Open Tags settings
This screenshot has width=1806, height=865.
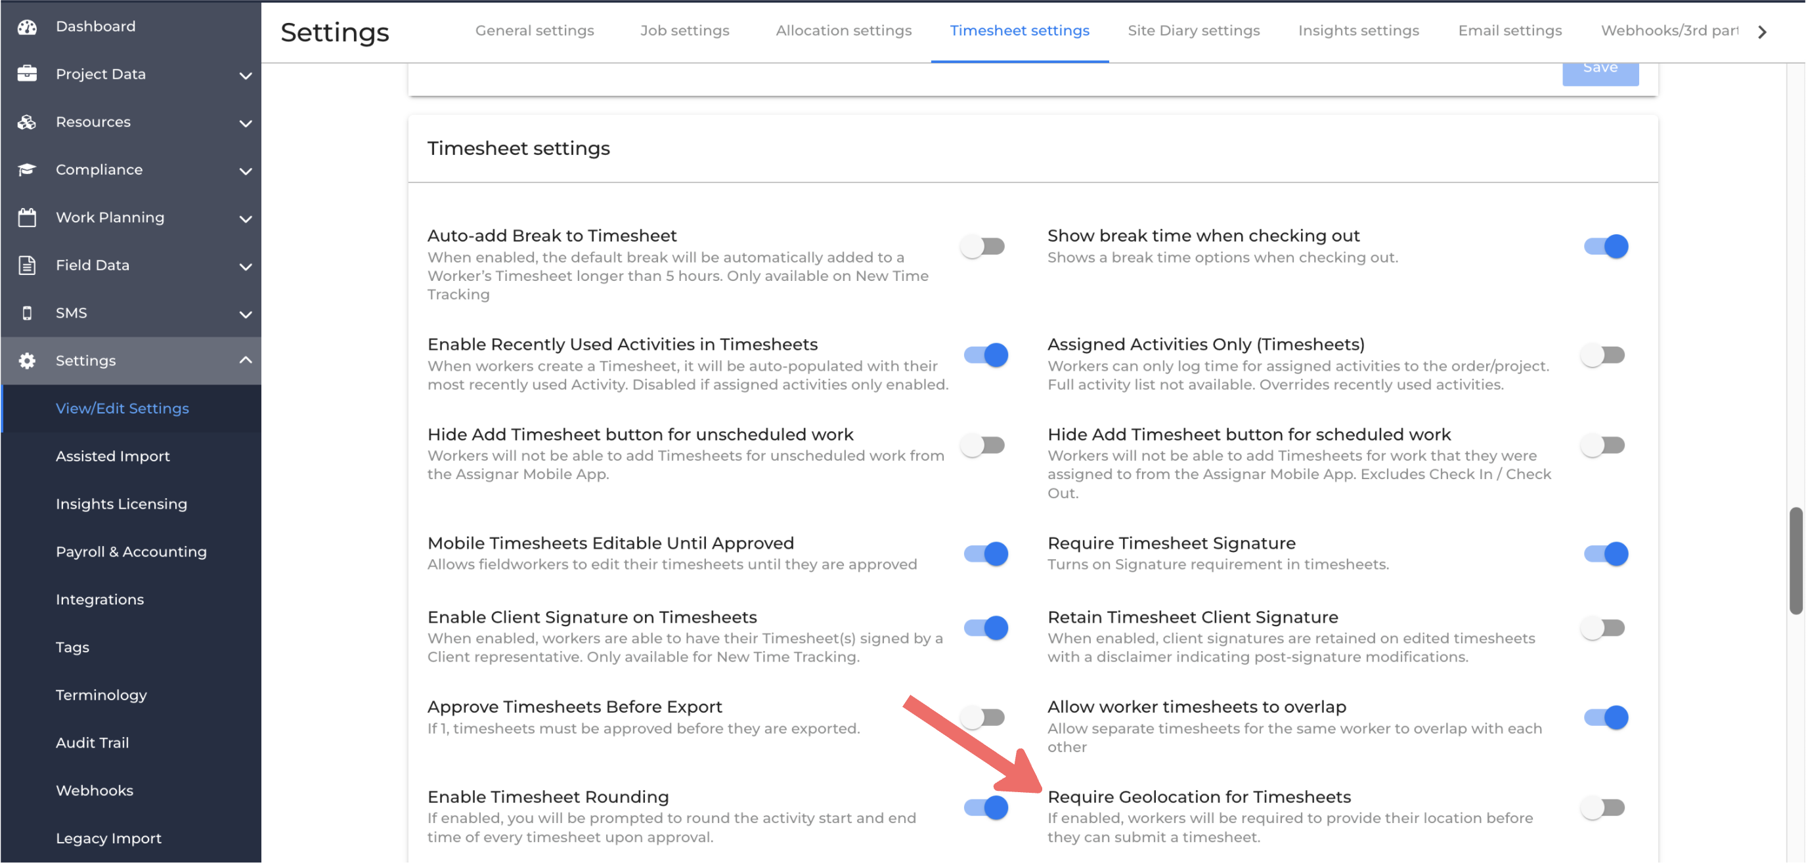coord(72,648)
